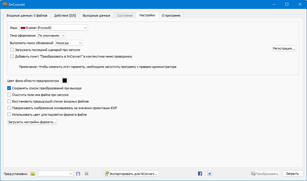
Task: Open the black preview background color swatch
Action: tap(65, 80)
